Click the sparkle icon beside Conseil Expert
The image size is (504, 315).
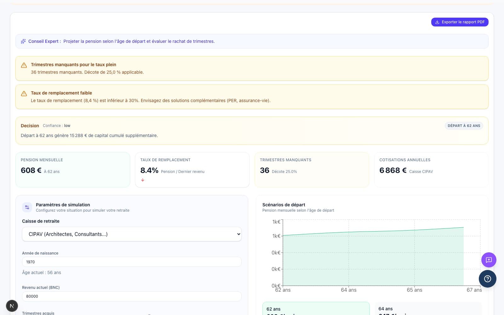23,41
